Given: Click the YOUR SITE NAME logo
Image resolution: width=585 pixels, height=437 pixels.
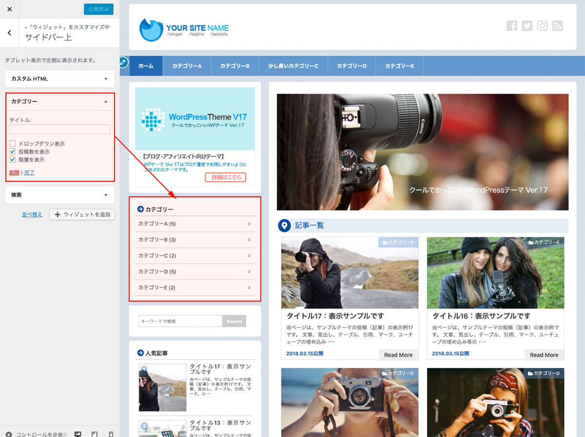Looking at the screenshot, I should pos(184,30).
